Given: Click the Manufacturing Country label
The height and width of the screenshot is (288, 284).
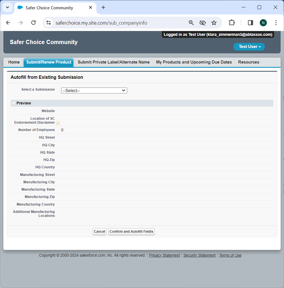Looking at the screenshot, I should (36, 204).
